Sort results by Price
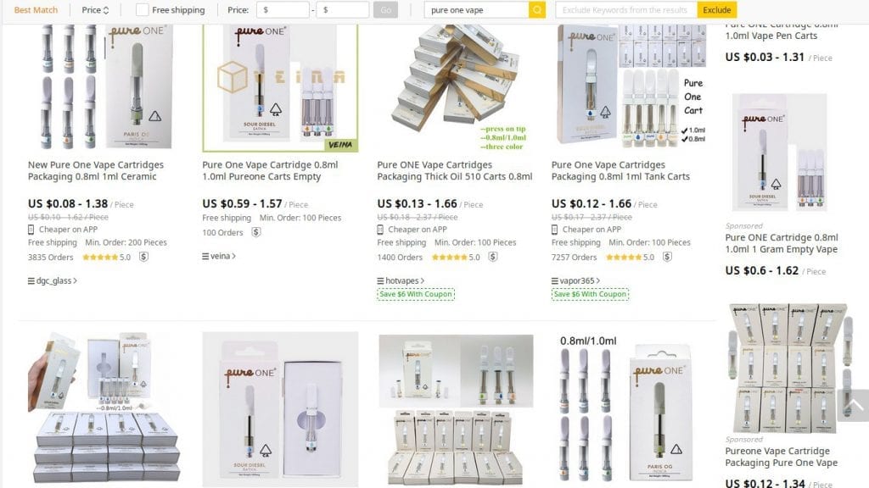 pos(95,10)
